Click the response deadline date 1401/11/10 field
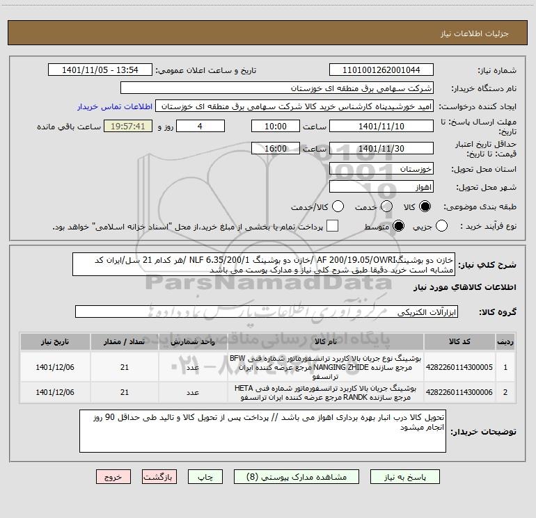536x518 pixels. pos(381,127)
